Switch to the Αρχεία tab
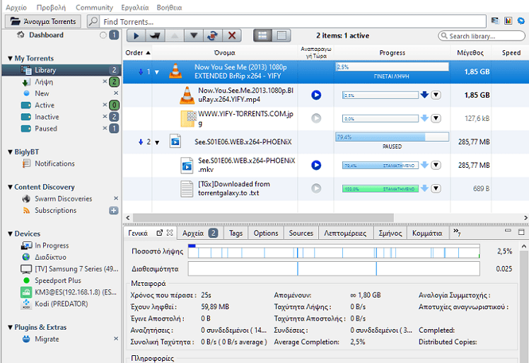This screenshot has height=363, width=529. coord(199,233)
